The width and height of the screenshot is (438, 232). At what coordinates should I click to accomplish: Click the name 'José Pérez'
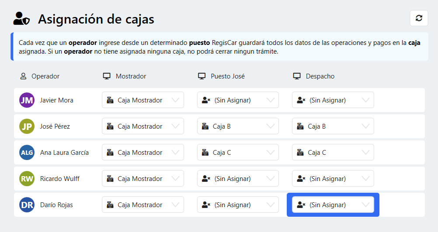point(55,126)
